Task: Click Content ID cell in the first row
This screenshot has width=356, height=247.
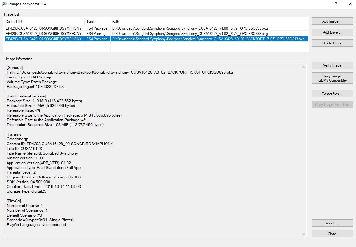Action: point(44,28)
